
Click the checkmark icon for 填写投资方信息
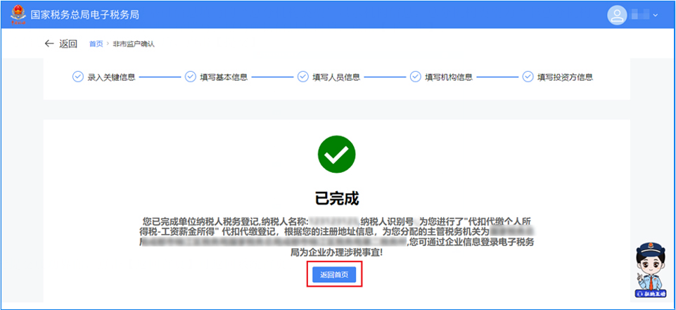pyautogui.click(x=528, y=77)
